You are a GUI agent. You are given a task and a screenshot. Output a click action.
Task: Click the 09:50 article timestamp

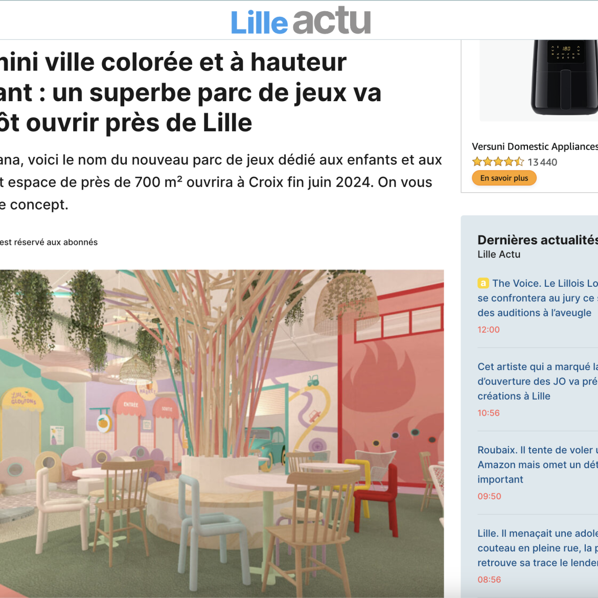coord(489,496)
